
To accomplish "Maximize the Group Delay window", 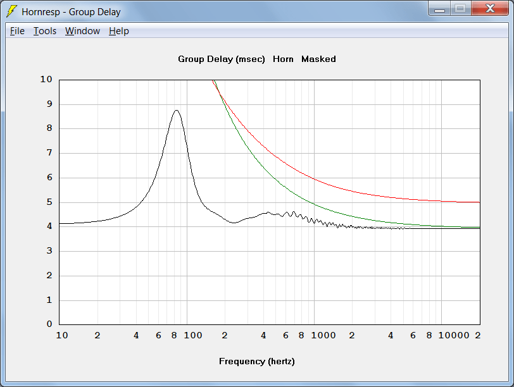I will click(460, 9).
